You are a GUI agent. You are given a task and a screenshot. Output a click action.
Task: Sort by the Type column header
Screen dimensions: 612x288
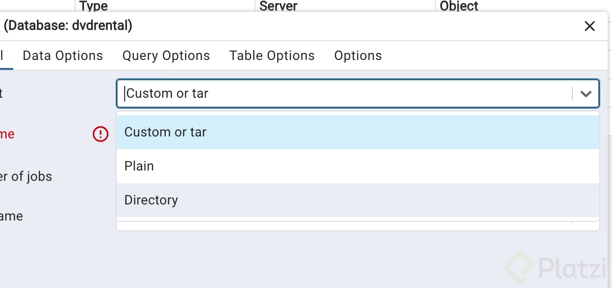[93, 6]
